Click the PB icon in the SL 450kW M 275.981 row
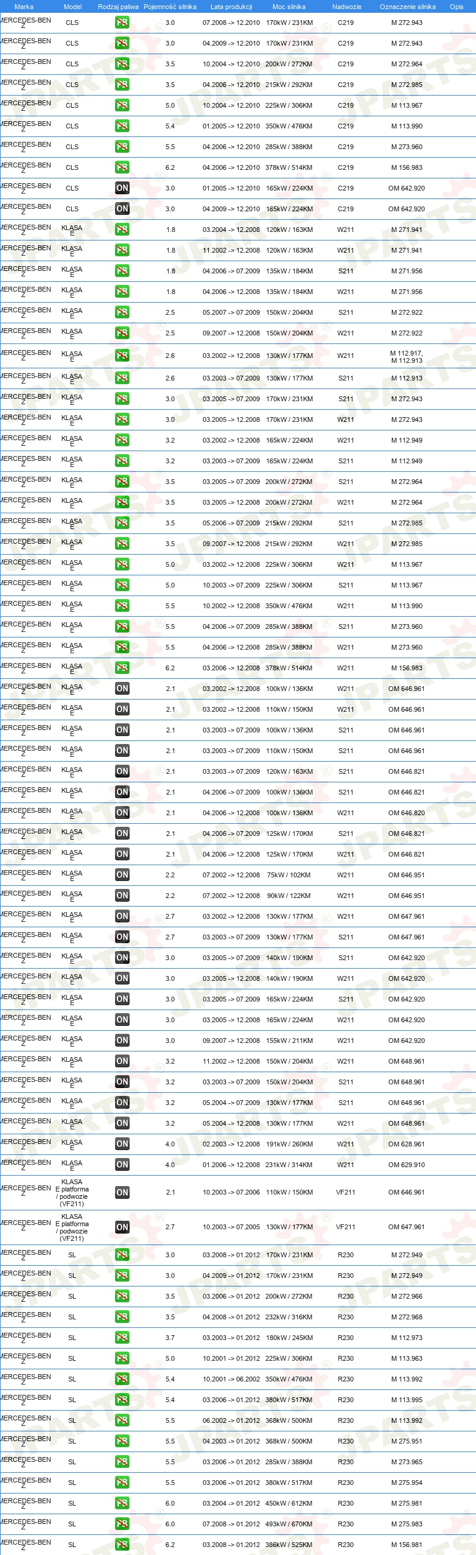The width and height of the screenshot is (476, 1555). click(x=122, y=1503)
